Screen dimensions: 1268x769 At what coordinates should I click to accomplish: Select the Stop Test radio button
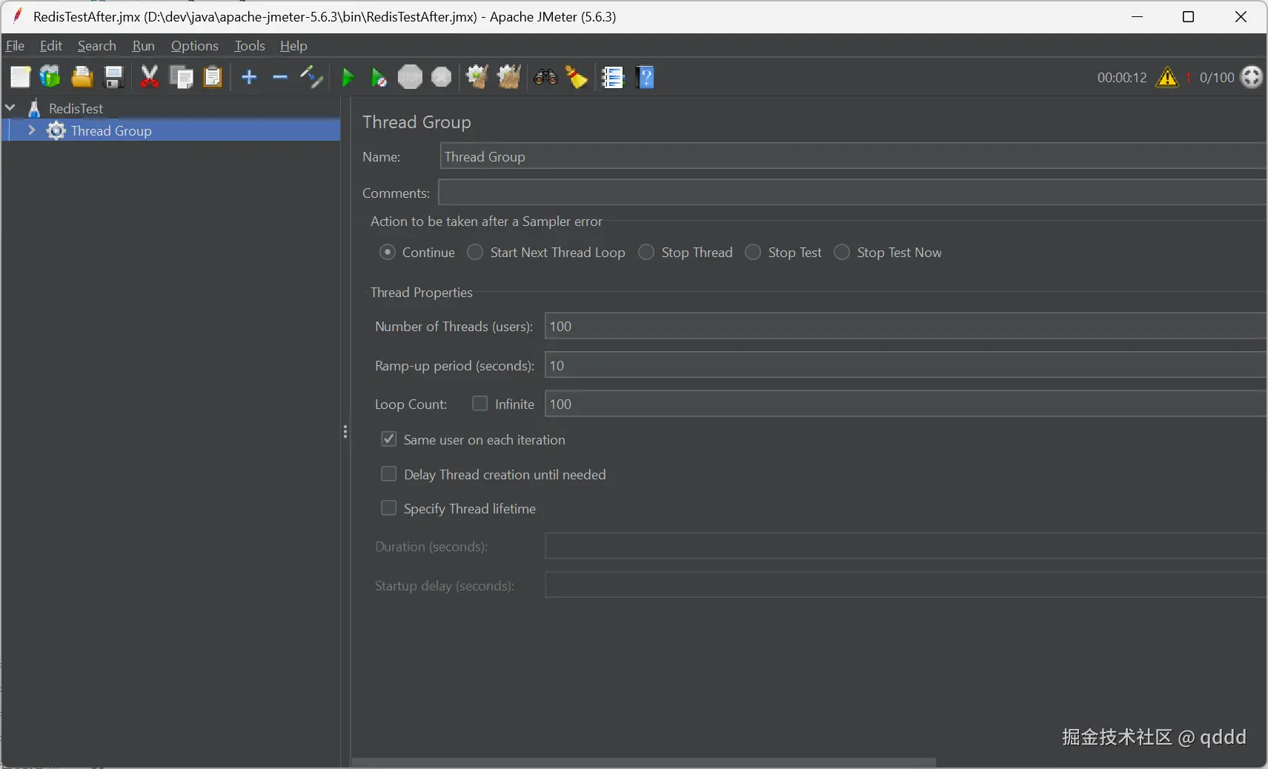(x=753, y=252)
